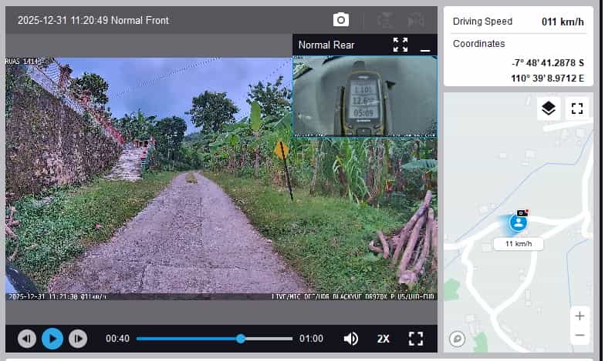This screenshot has height=361, width=605.
Task: Toggle fullscreen video playback
Action: 416,339
